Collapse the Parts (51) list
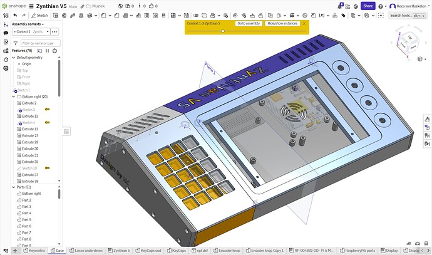Image resolution: width=432 pixels, height=255 pixels. point(14,187)
